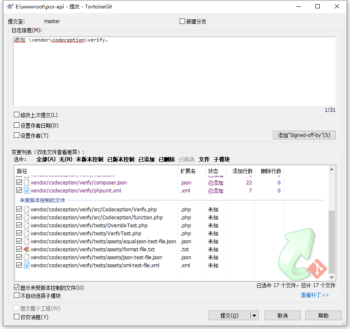The height and width of the screenshot is (329, 350).
Task: Click file icon of function.php
Action: tap(27, 217)
